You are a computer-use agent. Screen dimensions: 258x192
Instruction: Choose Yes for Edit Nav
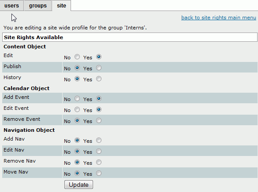(x=99, y=151)
